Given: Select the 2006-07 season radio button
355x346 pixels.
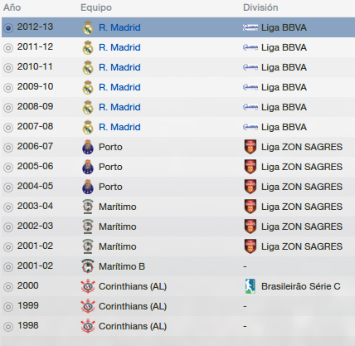Looking at the screenshot, I should 8,148.
